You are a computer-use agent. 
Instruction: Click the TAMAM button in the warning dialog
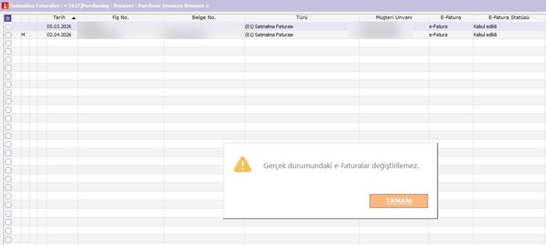(399, 201)
